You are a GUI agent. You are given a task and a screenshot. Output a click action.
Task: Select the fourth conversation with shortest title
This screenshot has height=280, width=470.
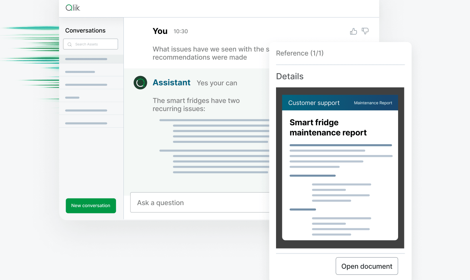coord(73,98)
